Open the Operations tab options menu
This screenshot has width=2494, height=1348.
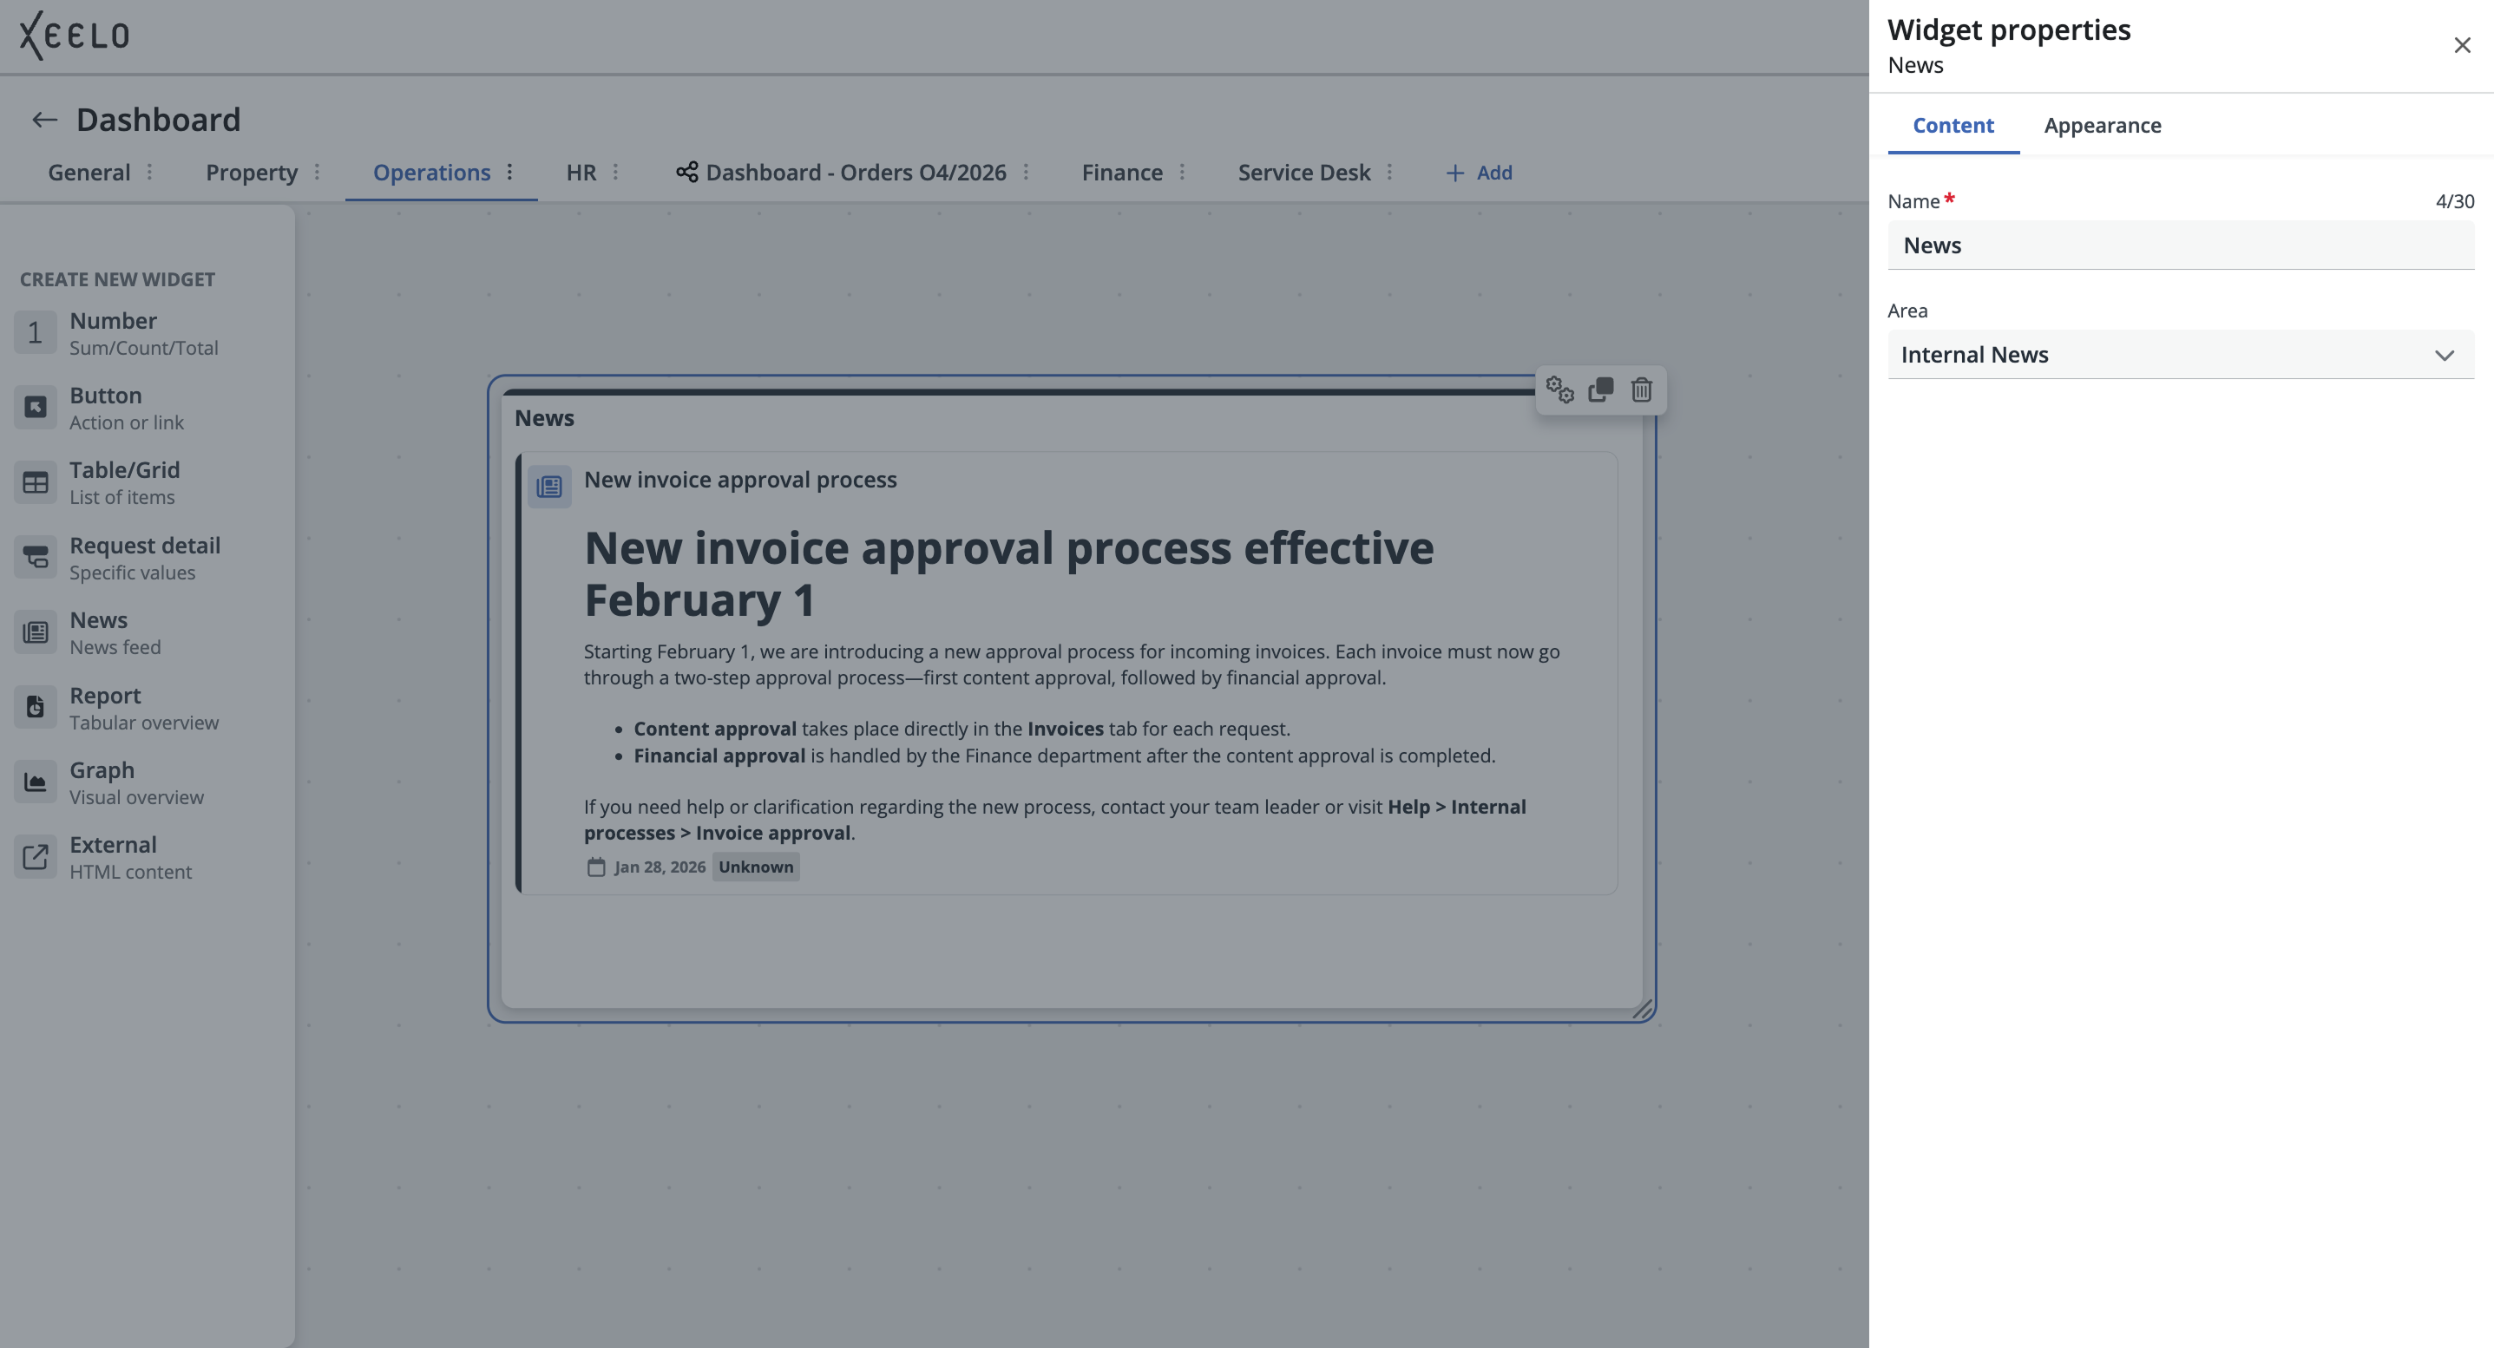point(509,173)
